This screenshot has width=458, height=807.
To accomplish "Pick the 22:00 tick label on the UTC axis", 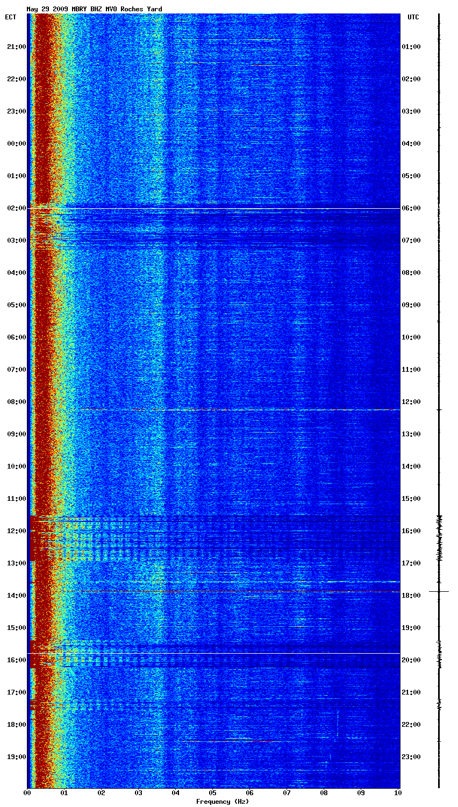I will [412, 725].
